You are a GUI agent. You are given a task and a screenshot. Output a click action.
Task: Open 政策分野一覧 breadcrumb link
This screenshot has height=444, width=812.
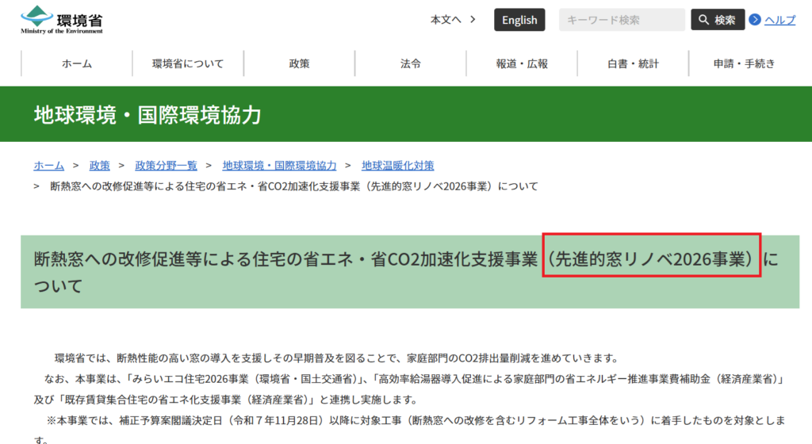coord(166,165)
